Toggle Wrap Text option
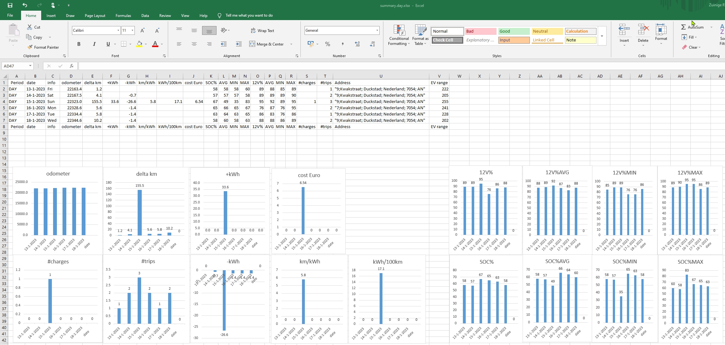 [x=262, y=30]
